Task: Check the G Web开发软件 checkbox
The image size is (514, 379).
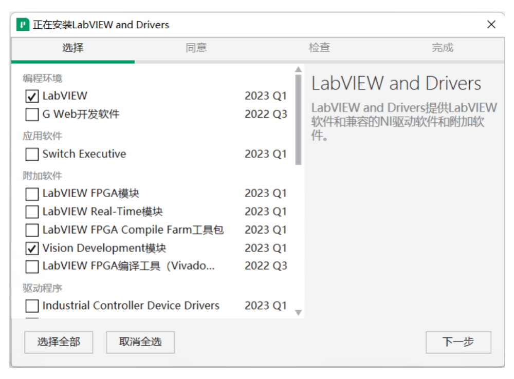Action: (32, 115)
